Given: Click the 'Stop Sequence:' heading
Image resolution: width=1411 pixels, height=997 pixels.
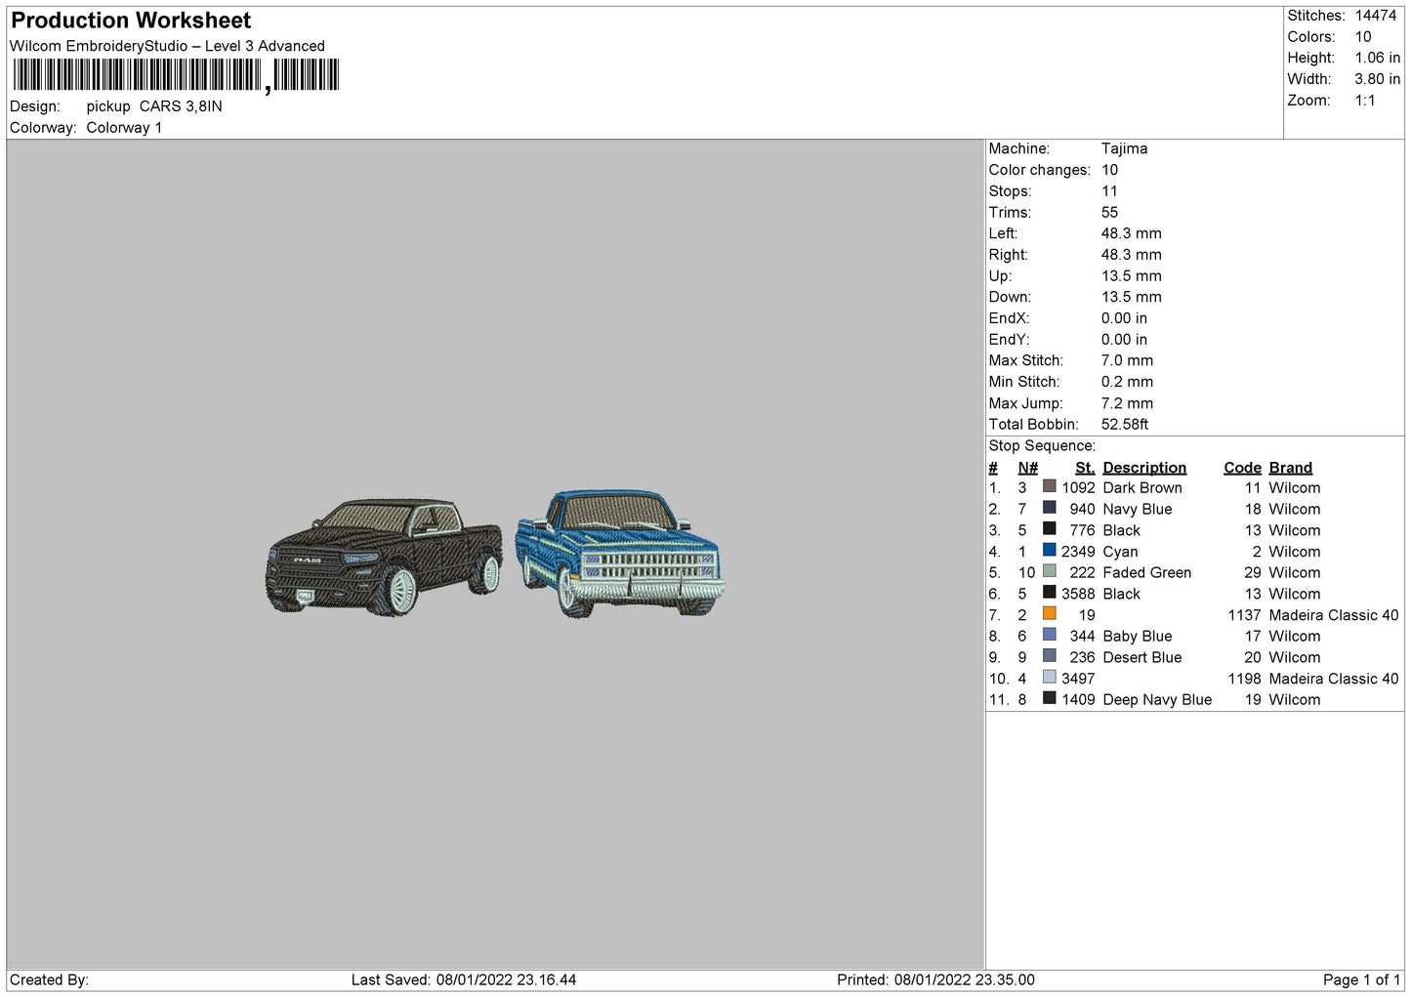Looking at the screenshot, I should pos(1042,445).
